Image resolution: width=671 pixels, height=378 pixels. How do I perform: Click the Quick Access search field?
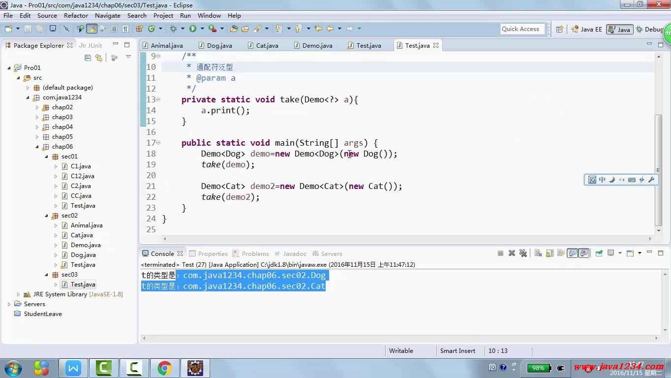(x=522, y=29)
